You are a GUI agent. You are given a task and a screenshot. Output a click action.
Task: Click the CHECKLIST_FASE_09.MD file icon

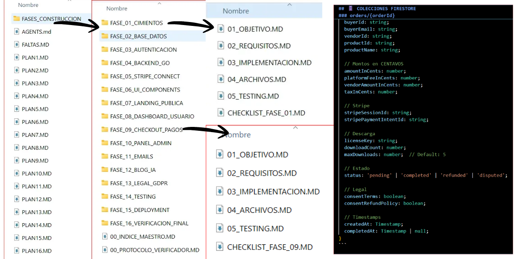point(220,247)
